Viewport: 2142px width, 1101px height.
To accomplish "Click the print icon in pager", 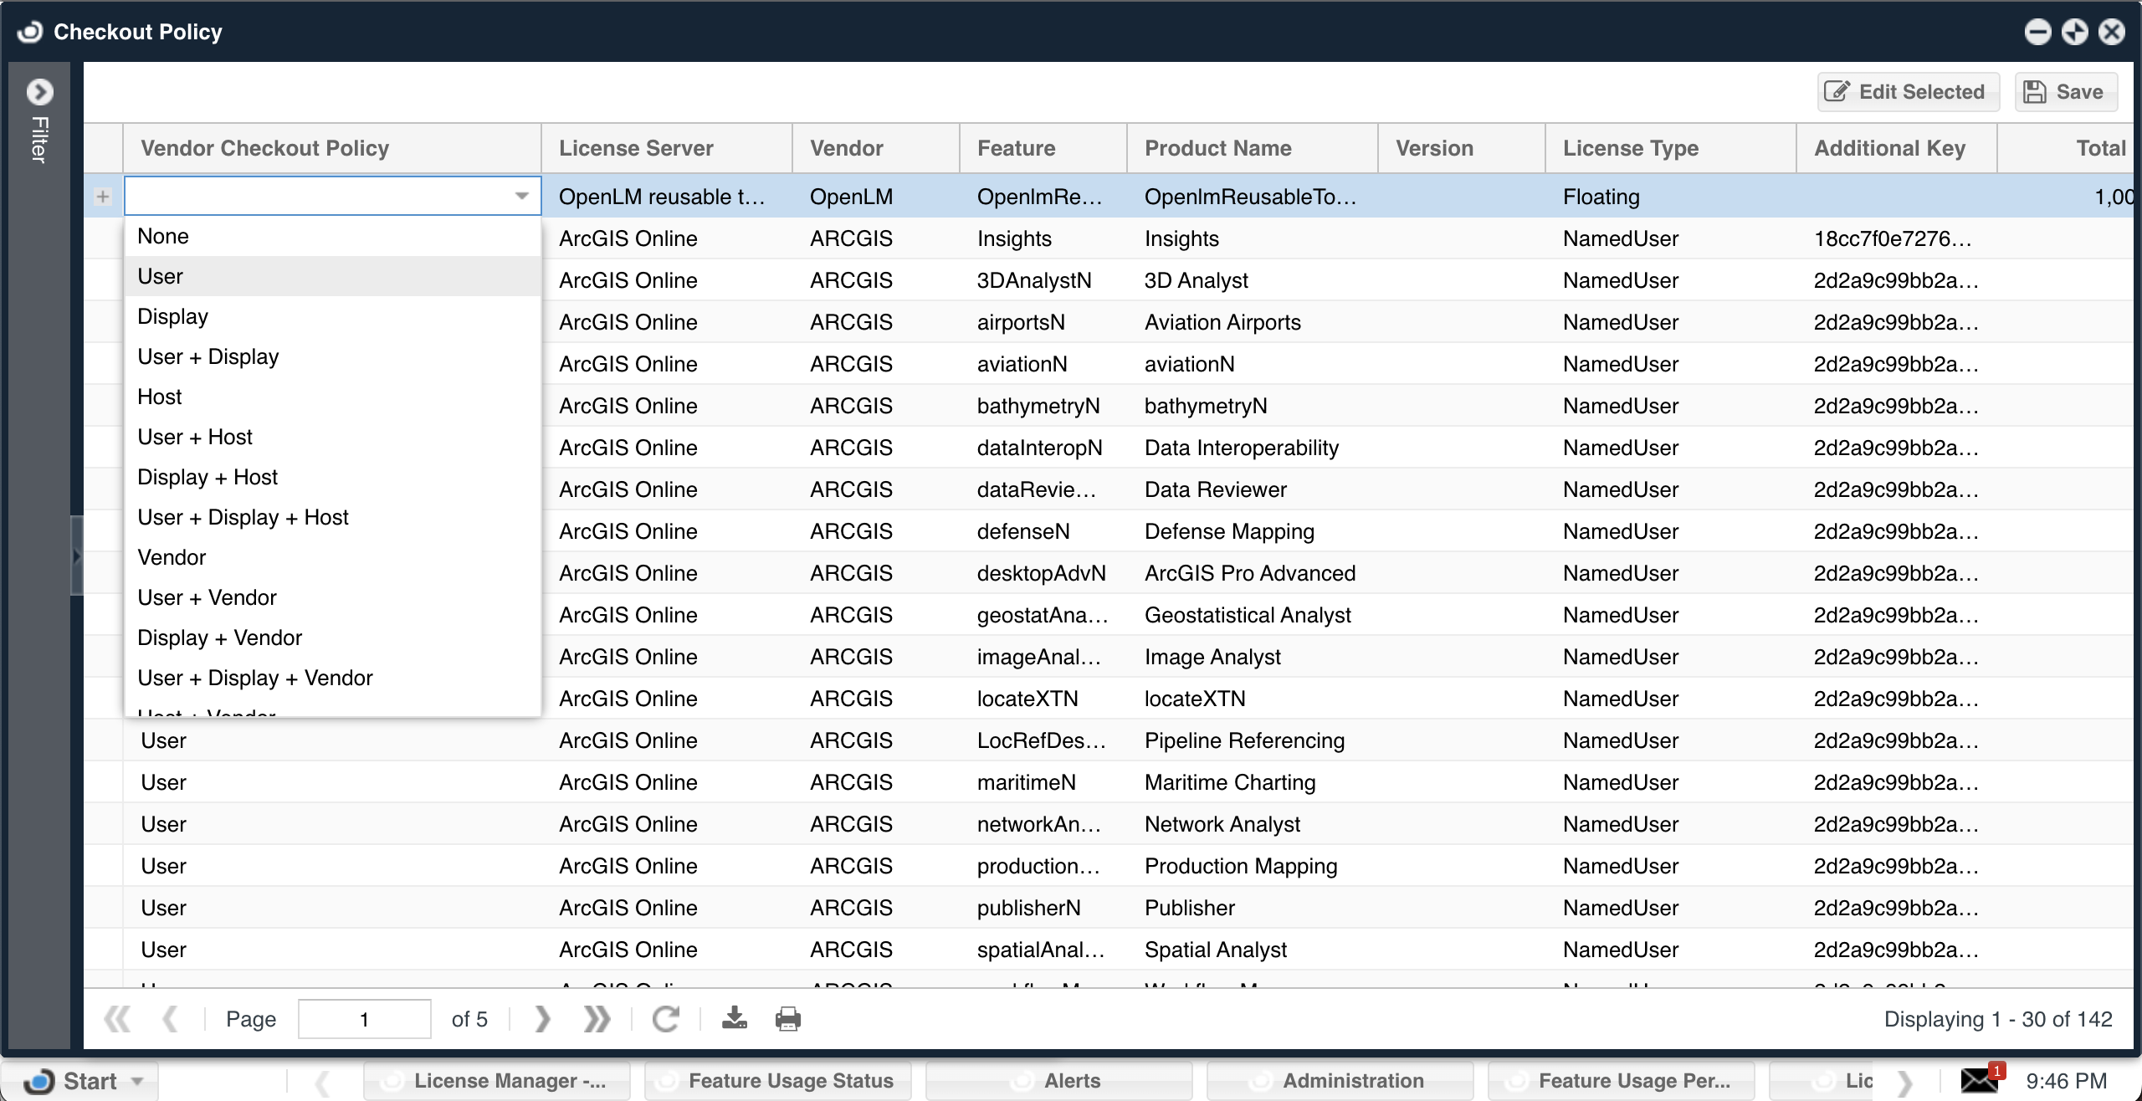I will (787, 1018).
